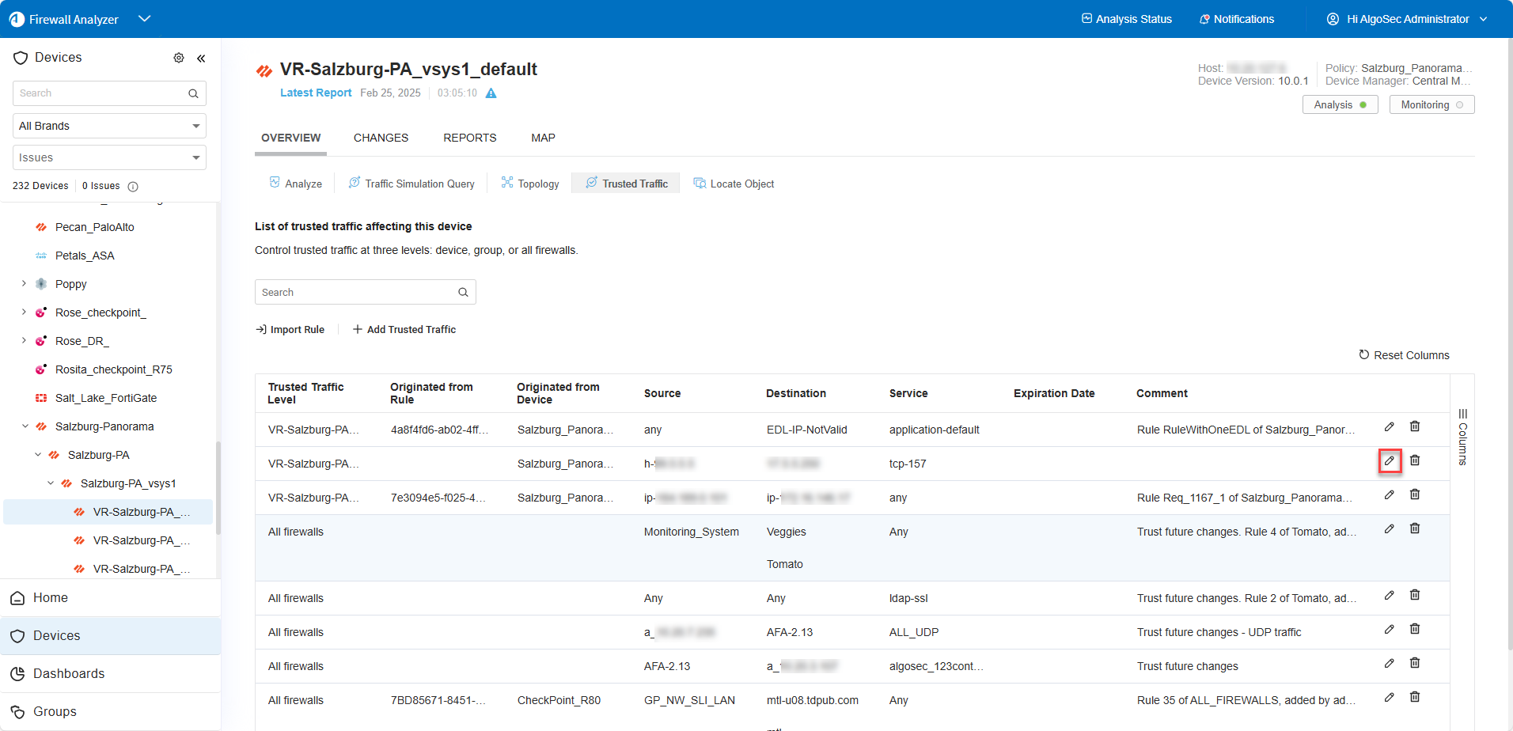Collapse the Salzburg-Panorama tree node
Screen dimensions: 1513x731
(x=25, y=426)
